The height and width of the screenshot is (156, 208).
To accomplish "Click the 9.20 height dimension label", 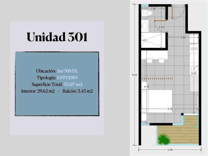I will click(135, 75).
